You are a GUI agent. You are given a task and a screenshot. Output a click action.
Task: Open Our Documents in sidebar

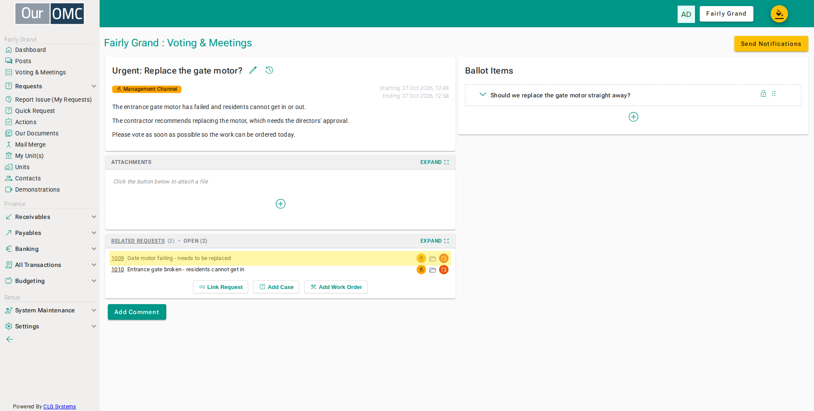pyautogui.click(x=37, y=133)
